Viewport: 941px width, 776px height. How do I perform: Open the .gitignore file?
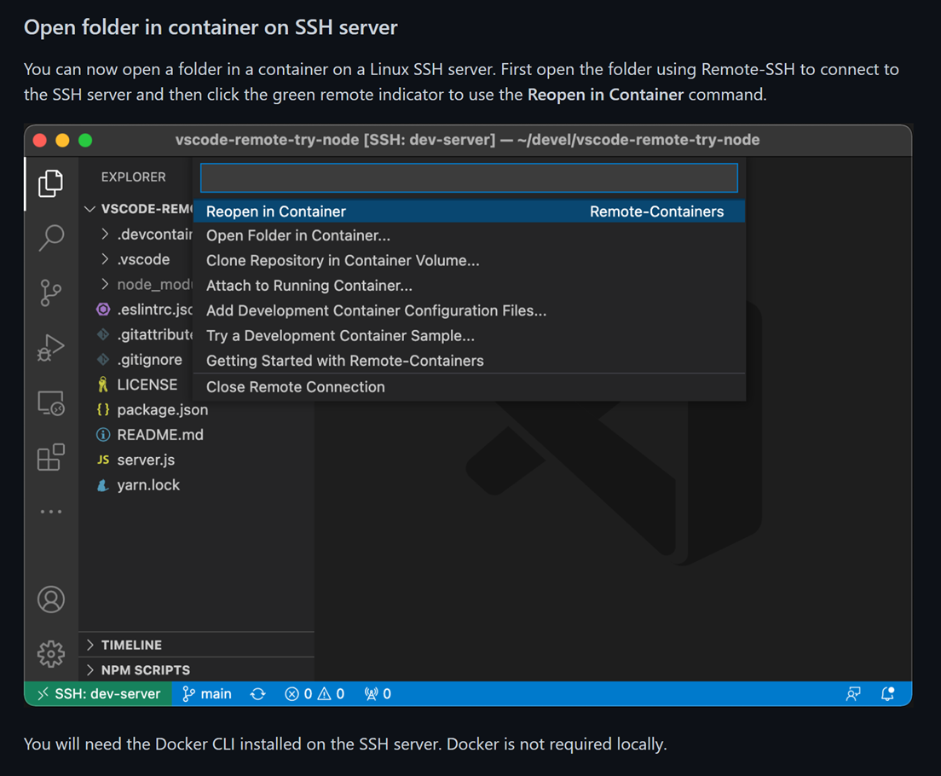coord(139,360)
